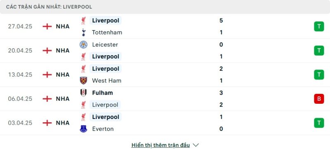Click the NHA league label for 13.04.25
This screenshot has width=330, height=149.
click(63, 75)
